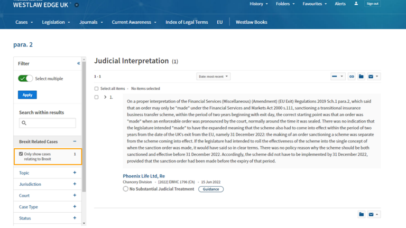Check Select all items checkbox
The image size is (406, 228).
96,89
